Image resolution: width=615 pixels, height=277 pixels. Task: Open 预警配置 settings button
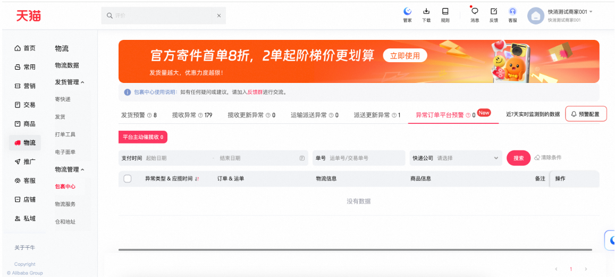586,114
